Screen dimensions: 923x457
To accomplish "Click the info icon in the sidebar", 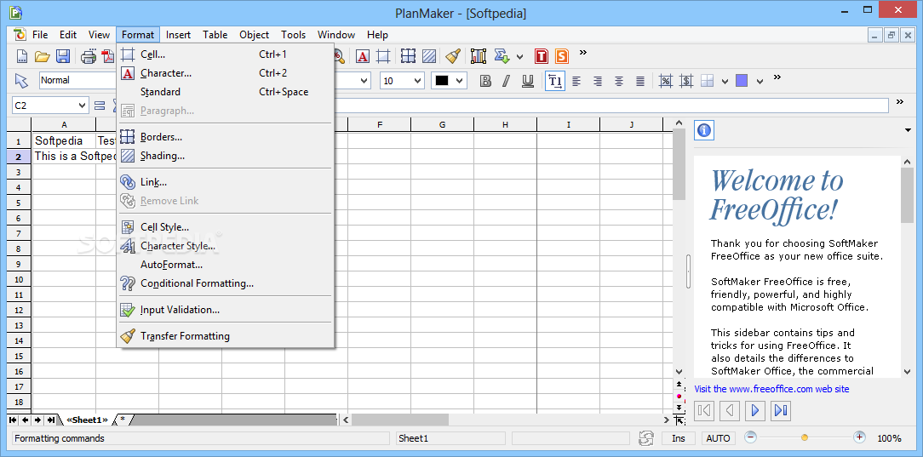I will click(704, 130).
